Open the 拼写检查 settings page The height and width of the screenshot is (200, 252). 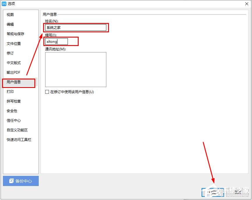point(14,101)
